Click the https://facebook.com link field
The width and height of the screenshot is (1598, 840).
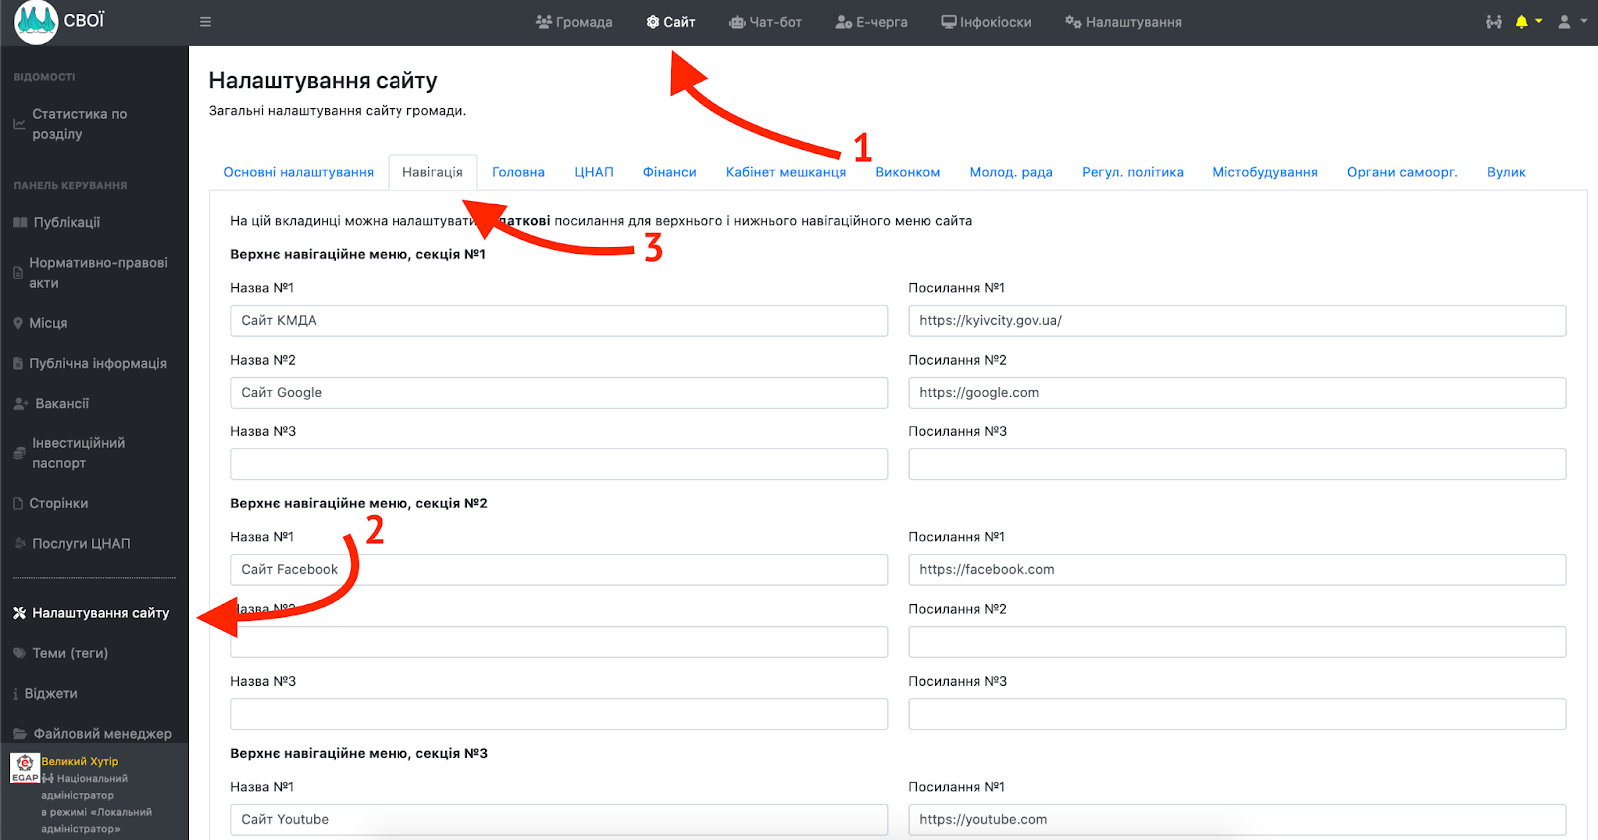coord(1236,570)
